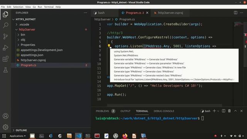Open the app grid launcher icon
Screen dimensions: 247x139
coord(4,136)
